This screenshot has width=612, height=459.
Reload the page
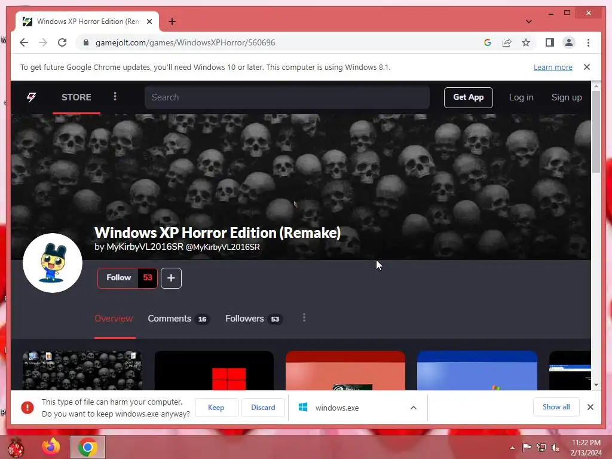[62, 42]
